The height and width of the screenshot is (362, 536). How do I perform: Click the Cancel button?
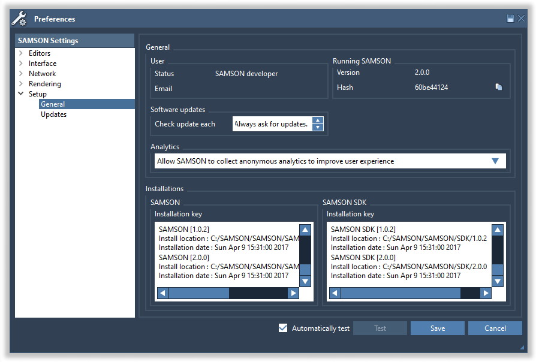[x=495, y=328]
